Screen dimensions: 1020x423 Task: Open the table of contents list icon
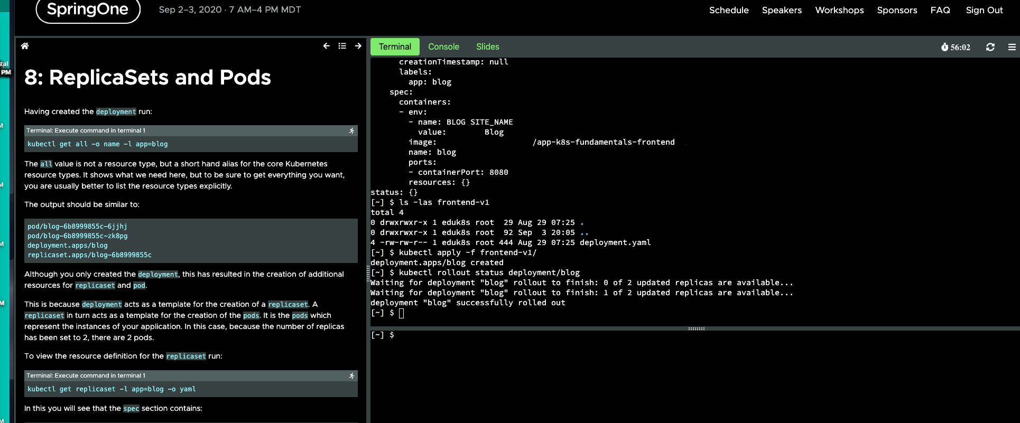pyautogui.click(x=342, y=46)
